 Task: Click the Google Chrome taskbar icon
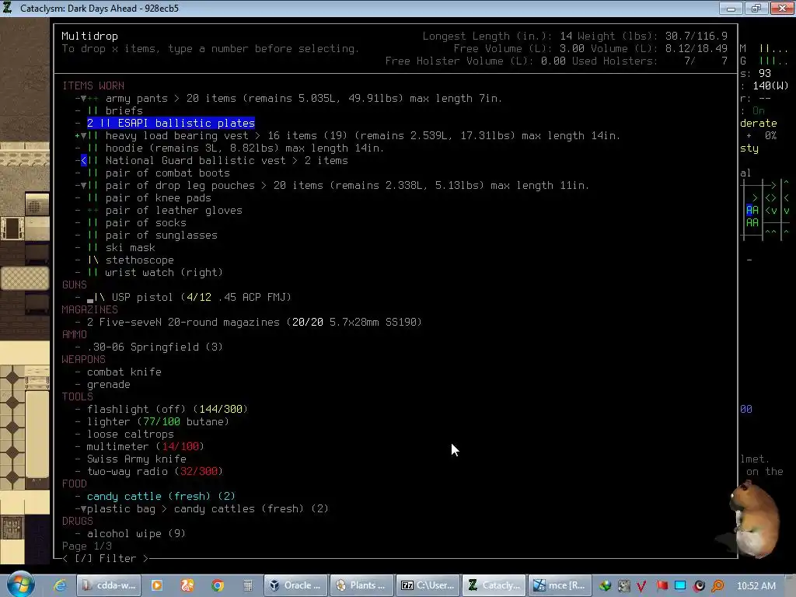(x=218, y=585)
